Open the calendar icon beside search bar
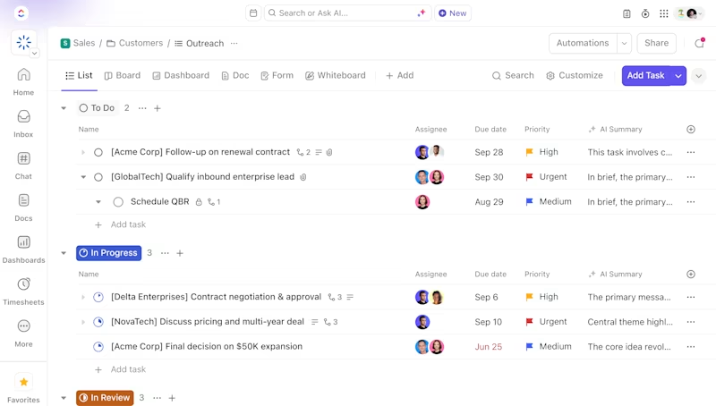 click(253, 13)
